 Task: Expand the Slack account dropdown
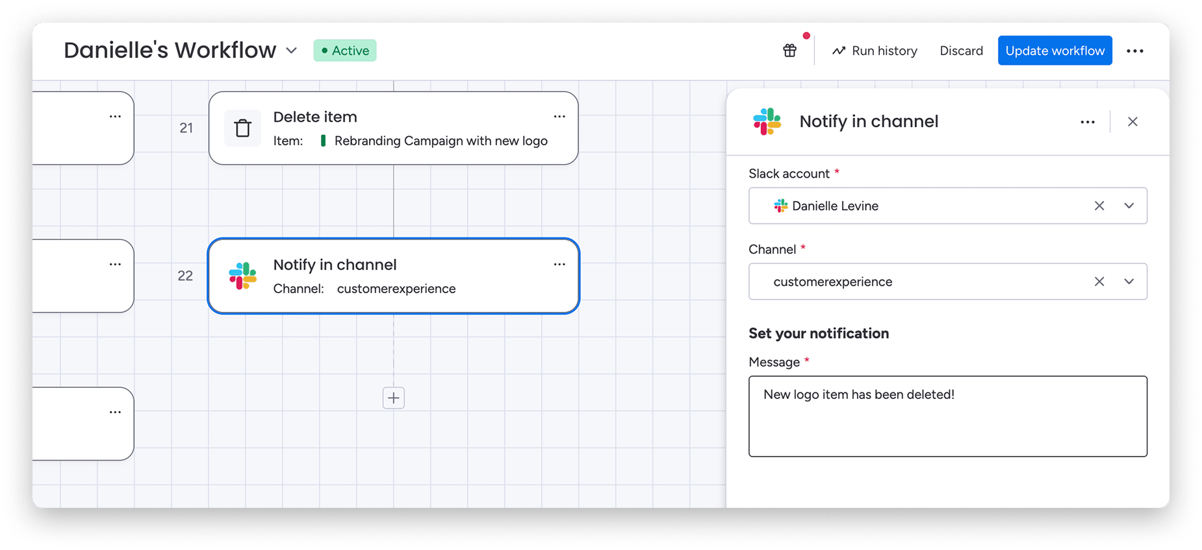point(1129,206)
